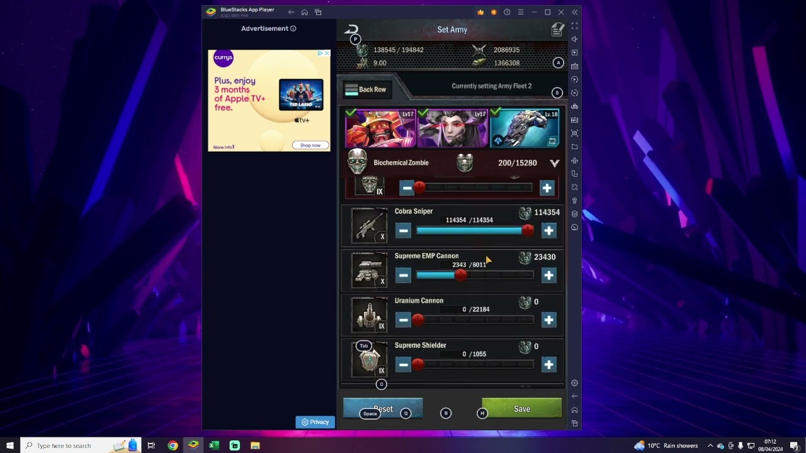Click minus for Supreme Shielder
Image resolution: width=806 pixels, height=453 pixels.
pos(404,365)
